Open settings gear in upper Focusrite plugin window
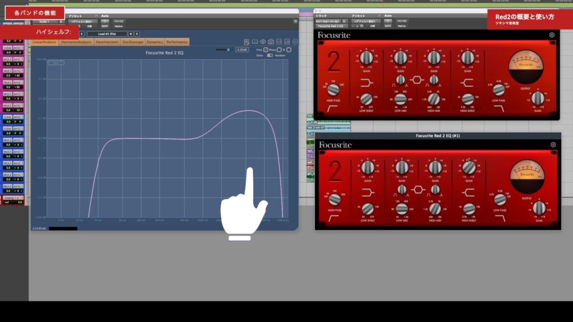Viewport: 573px width, 322px height. tap(552, 35)
